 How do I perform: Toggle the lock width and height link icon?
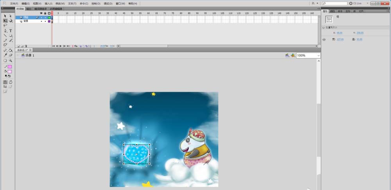[x=324, y=39]
